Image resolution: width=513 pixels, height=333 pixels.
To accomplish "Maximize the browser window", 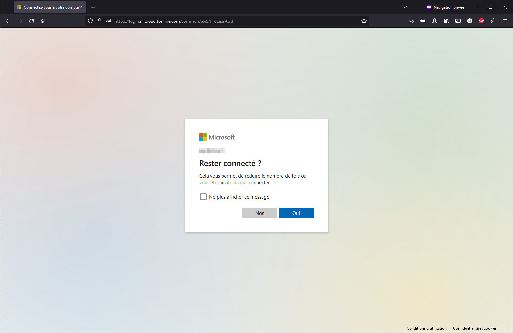I will click(490, 7).
